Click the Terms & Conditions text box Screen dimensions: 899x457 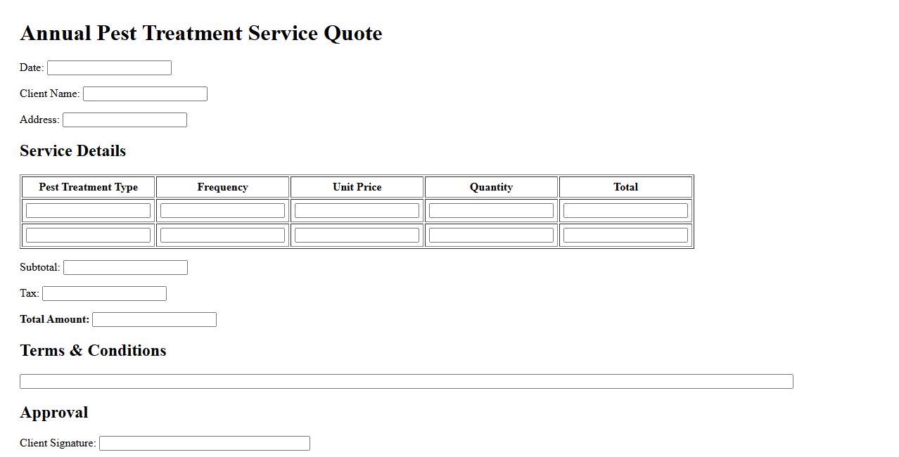[406, 382]
